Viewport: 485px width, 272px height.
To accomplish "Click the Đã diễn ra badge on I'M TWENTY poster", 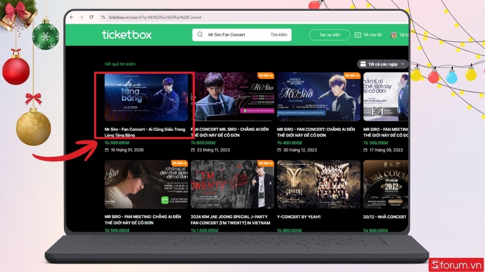I will coord(266,163).
